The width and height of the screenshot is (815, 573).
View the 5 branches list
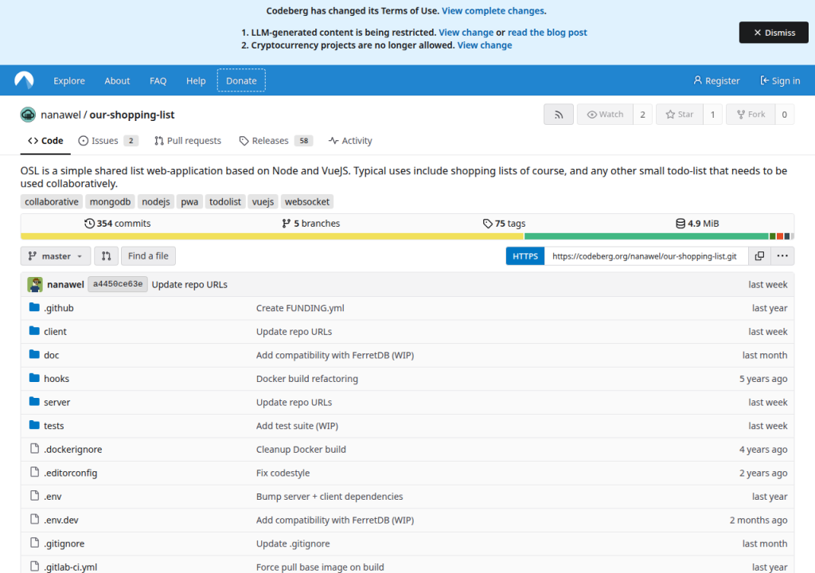click(x=311, y=223)
